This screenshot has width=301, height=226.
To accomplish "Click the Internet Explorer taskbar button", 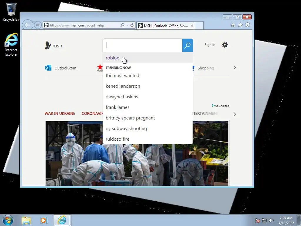I will click(62, 220).
